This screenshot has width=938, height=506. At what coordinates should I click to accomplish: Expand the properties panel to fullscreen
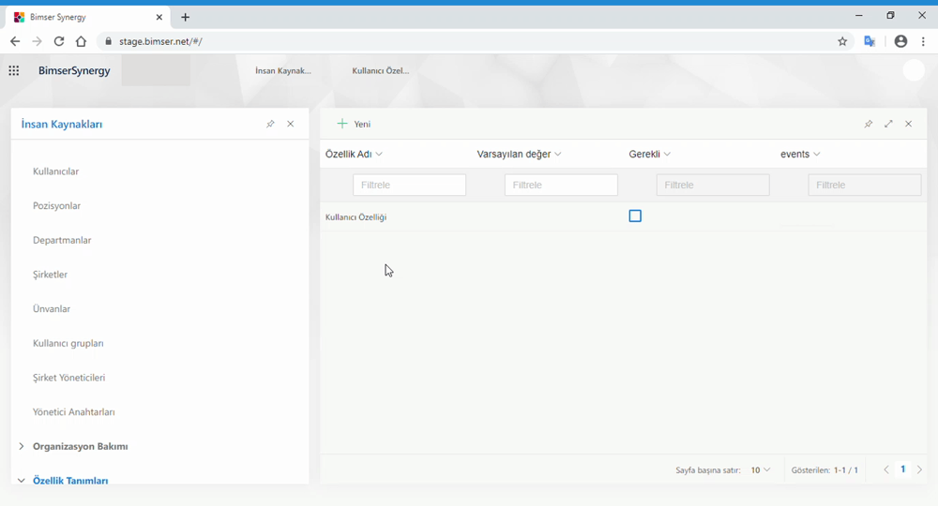point(888,124)
